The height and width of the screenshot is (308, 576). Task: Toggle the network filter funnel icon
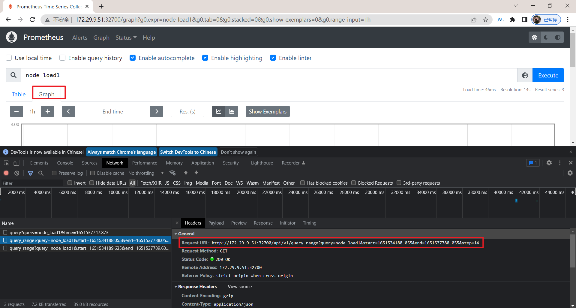click(30, 173)
